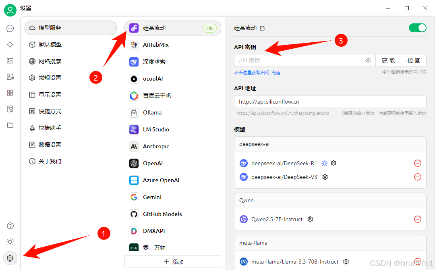
Task: Open the translate sidebar icon
Action: point(10,77)
